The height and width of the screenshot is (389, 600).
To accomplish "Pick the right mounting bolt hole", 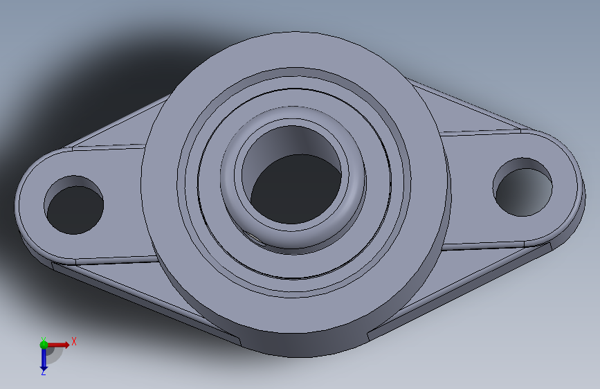I will click(522, 187).
